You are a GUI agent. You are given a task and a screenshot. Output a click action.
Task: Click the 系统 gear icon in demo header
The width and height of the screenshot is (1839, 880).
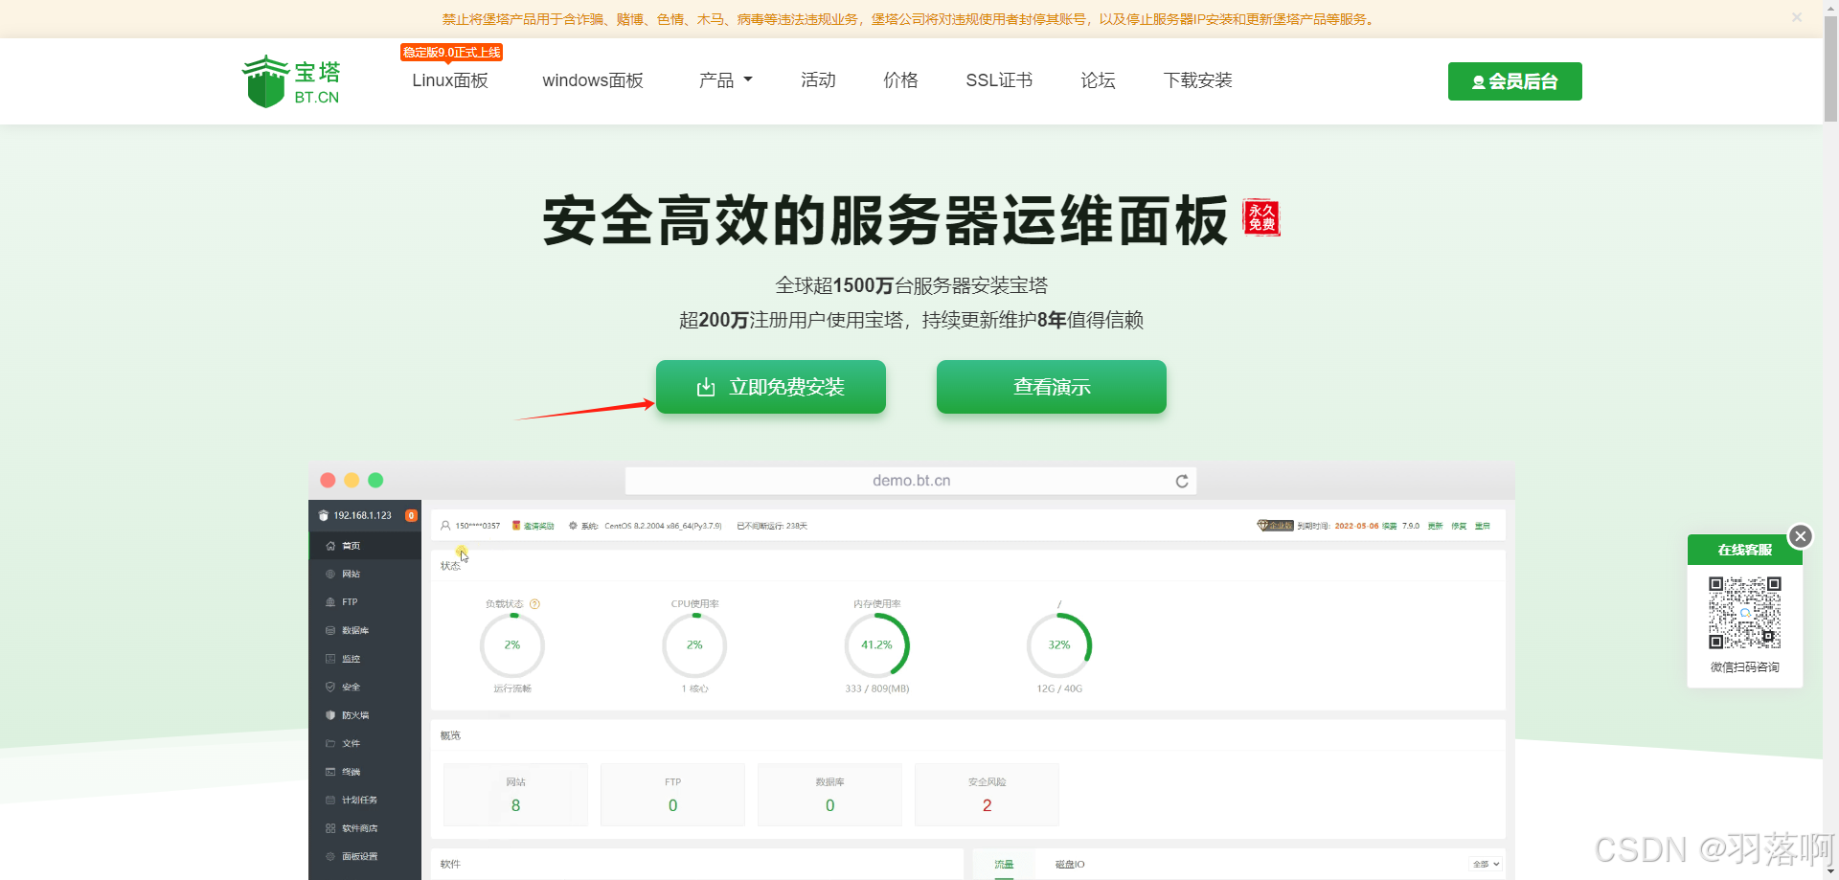(x=573, y=526)
